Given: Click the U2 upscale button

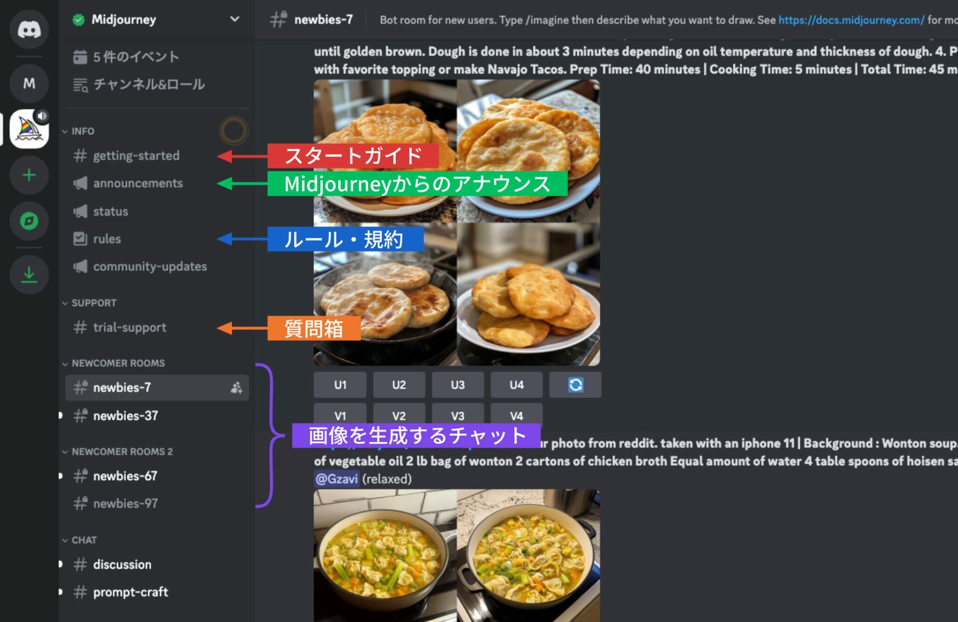Looking at the screenshot, I should point(398,385).
